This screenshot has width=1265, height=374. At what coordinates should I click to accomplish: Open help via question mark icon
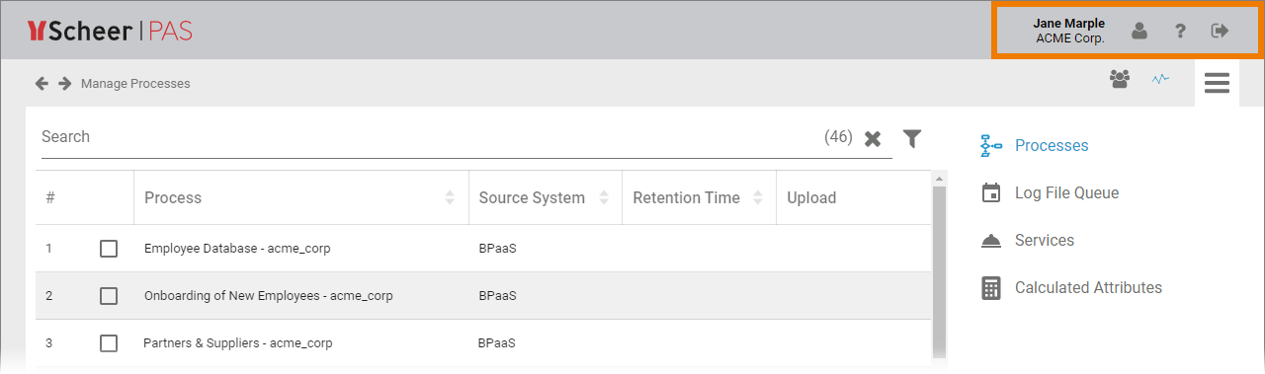coord(1180,31)
